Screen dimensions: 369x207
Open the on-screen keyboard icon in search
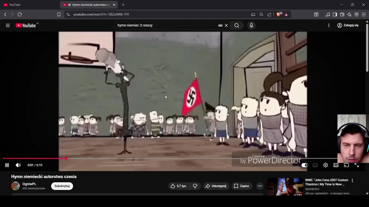pos(220,25)
